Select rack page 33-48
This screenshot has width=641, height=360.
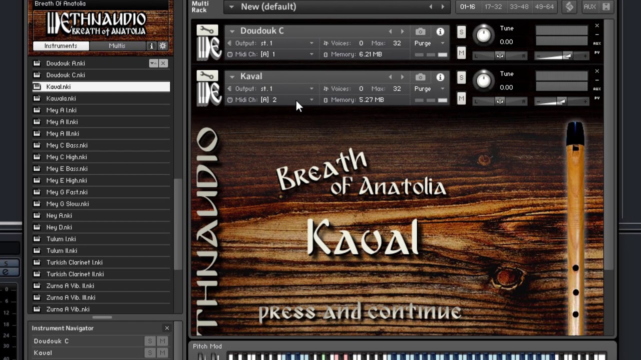point(519,7)
